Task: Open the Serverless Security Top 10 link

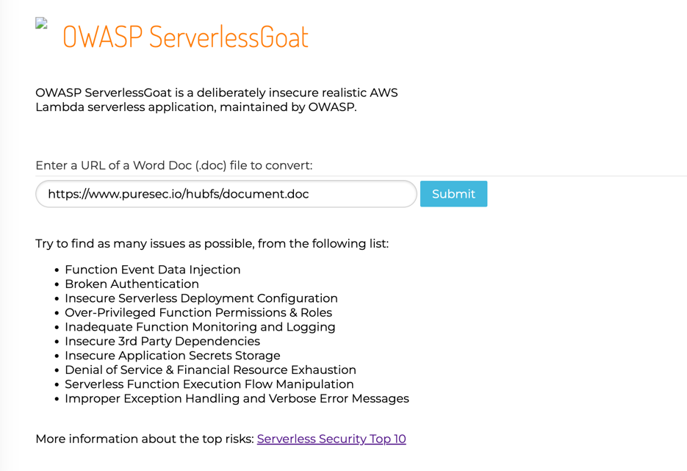Action: 331,439
